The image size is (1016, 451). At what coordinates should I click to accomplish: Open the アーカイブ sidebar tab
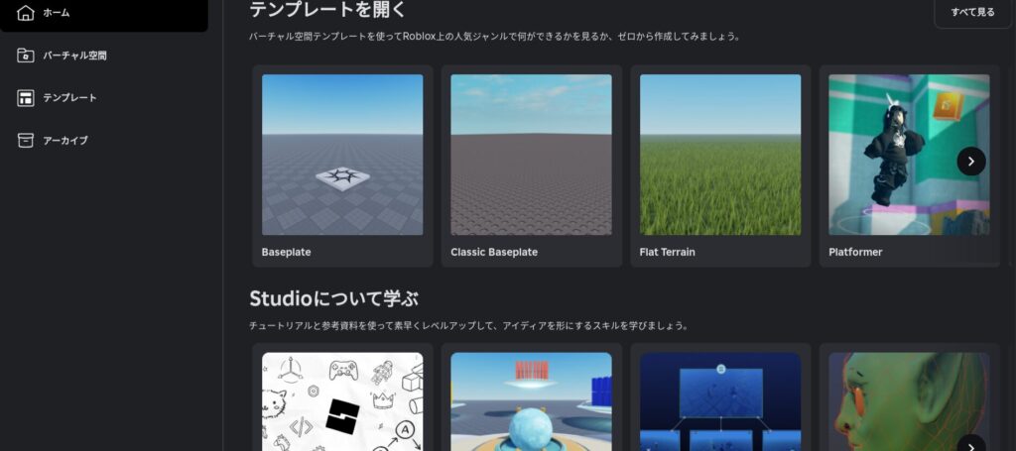(103, 141)
